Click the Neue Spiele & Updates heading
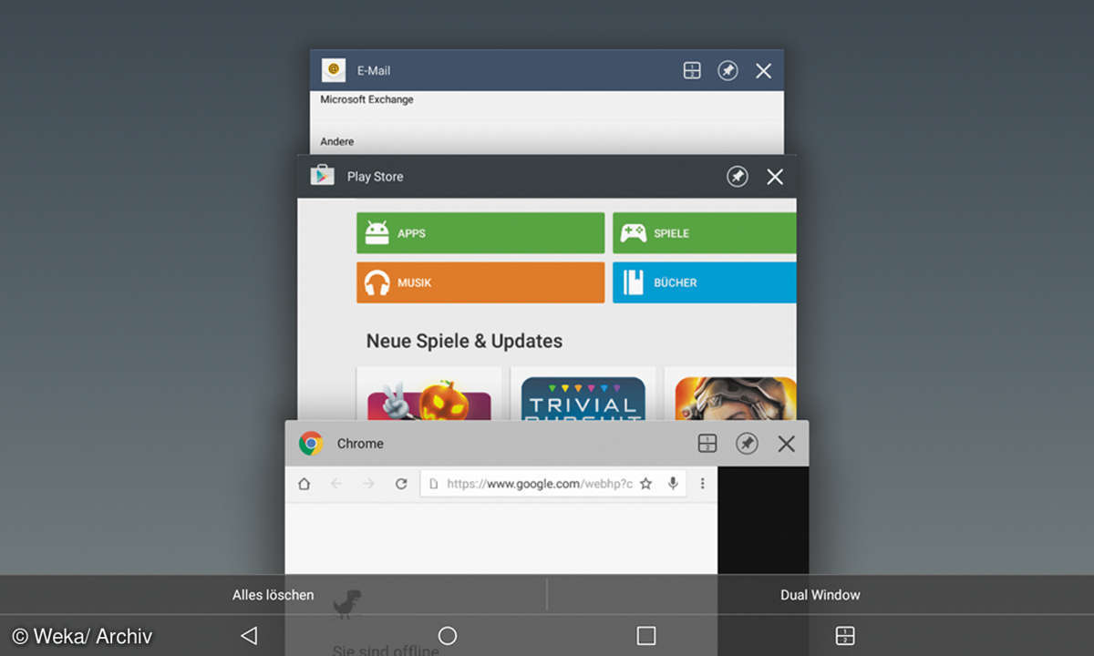 (x=464, y=341)
